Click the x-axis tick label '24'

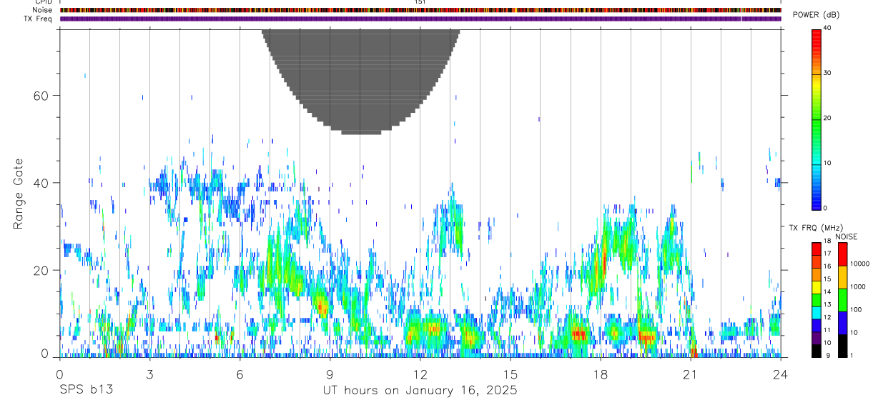pyautogui.click(x=780, y=374)
